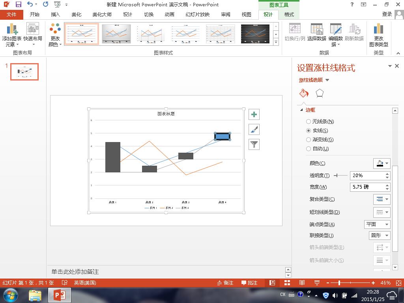
Task: Click the width 5.75 磅 input field
Action: point(367,187)
